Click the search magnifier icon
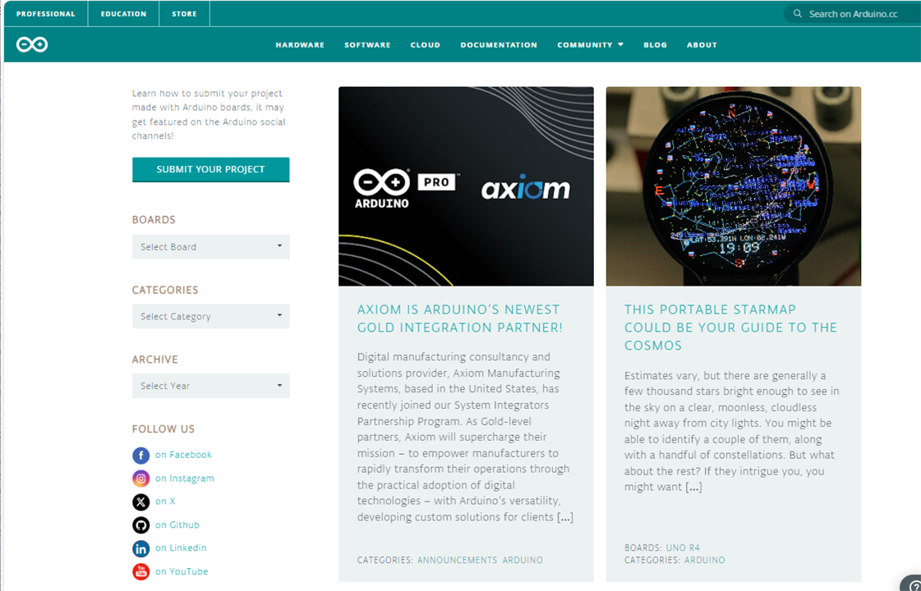 (x=797, y=13)
